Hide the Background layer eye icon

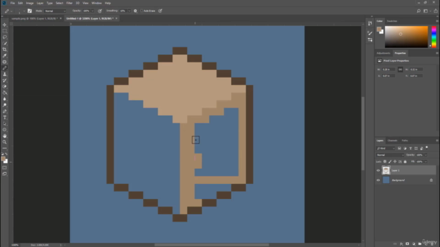(378, 180)
